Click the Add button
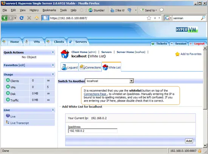Image resolution: width=208 pixels, height=154 pixels. click(x=189, y=141)
